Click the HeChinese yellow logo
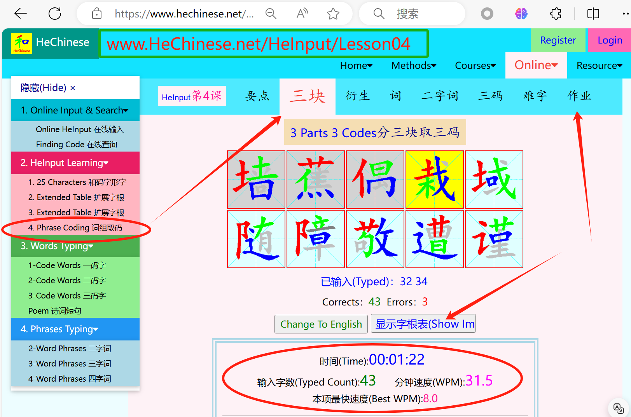 [22, 43]
